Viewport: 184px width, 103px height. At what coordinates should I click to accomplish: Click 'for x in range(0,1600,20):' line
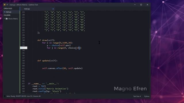coord(57,43)
